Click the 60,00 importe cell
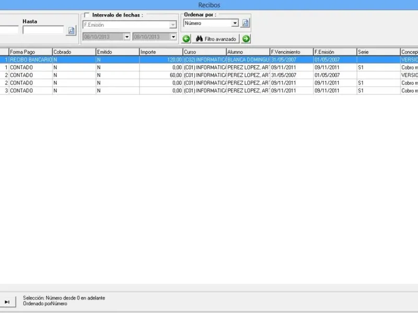Screen dimensions: 418x313 pyautogui.click(x=161, y=75)
